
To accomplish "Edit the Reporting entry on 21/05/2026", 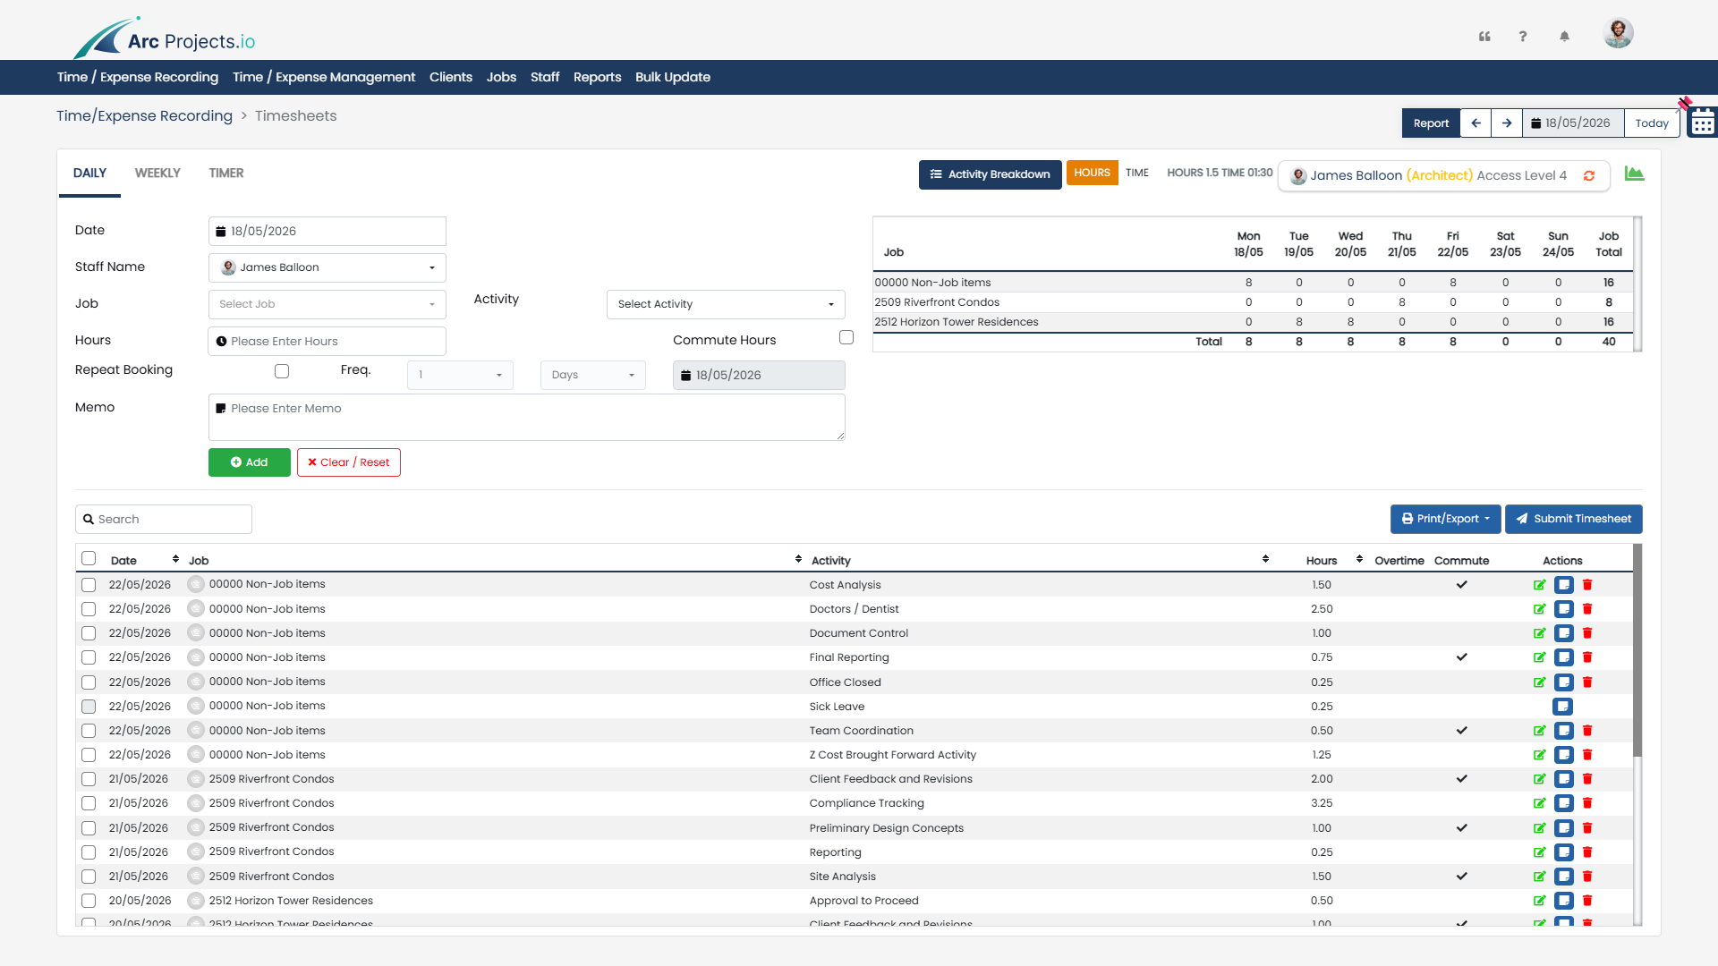I will tap(1539, 852).
